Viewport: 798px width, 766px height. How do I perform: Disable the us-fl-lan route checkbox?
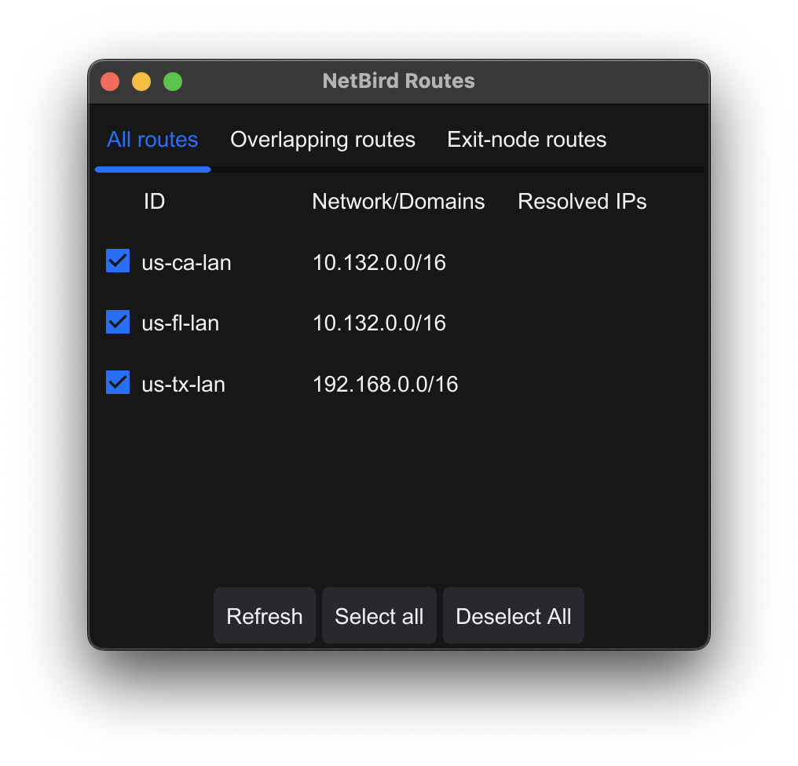117,322
